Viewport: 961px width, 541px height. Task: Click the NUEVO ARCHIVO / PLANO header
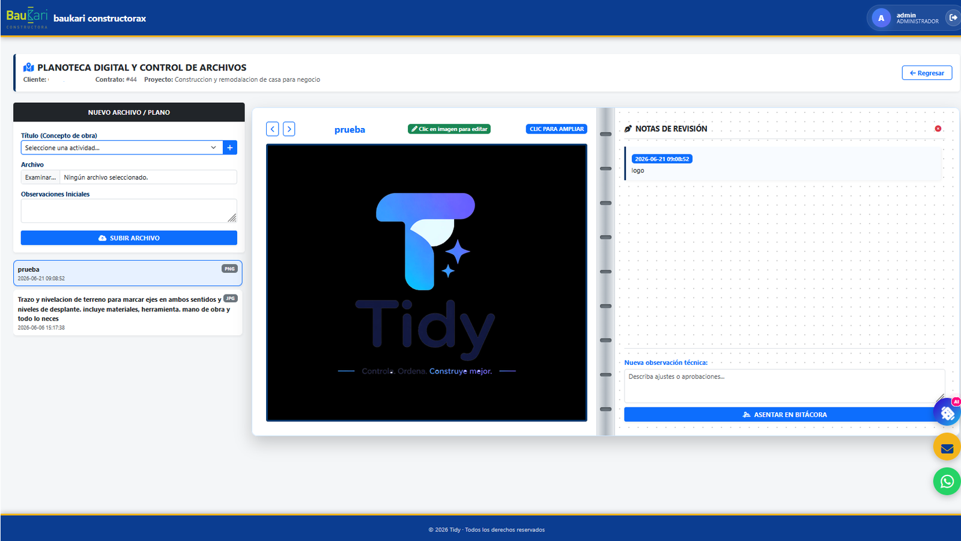tap(129, 112)
